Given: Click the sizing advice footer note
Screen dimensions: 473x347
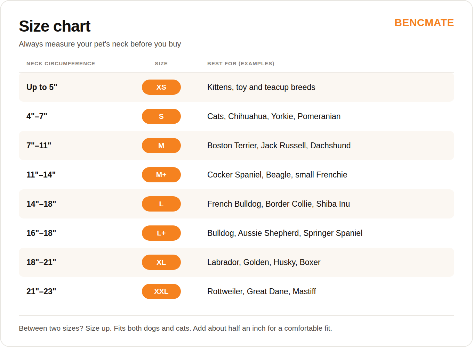Looking at the screenshot, I should (175, 328).
